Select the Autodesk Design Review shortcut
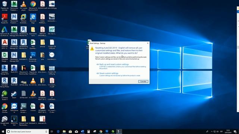239x134 pixels. click(5, 57)
